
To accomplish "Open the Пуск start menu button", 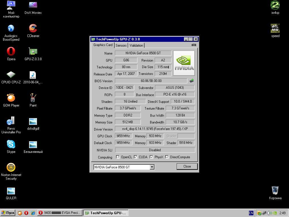I will coord(8,213).
